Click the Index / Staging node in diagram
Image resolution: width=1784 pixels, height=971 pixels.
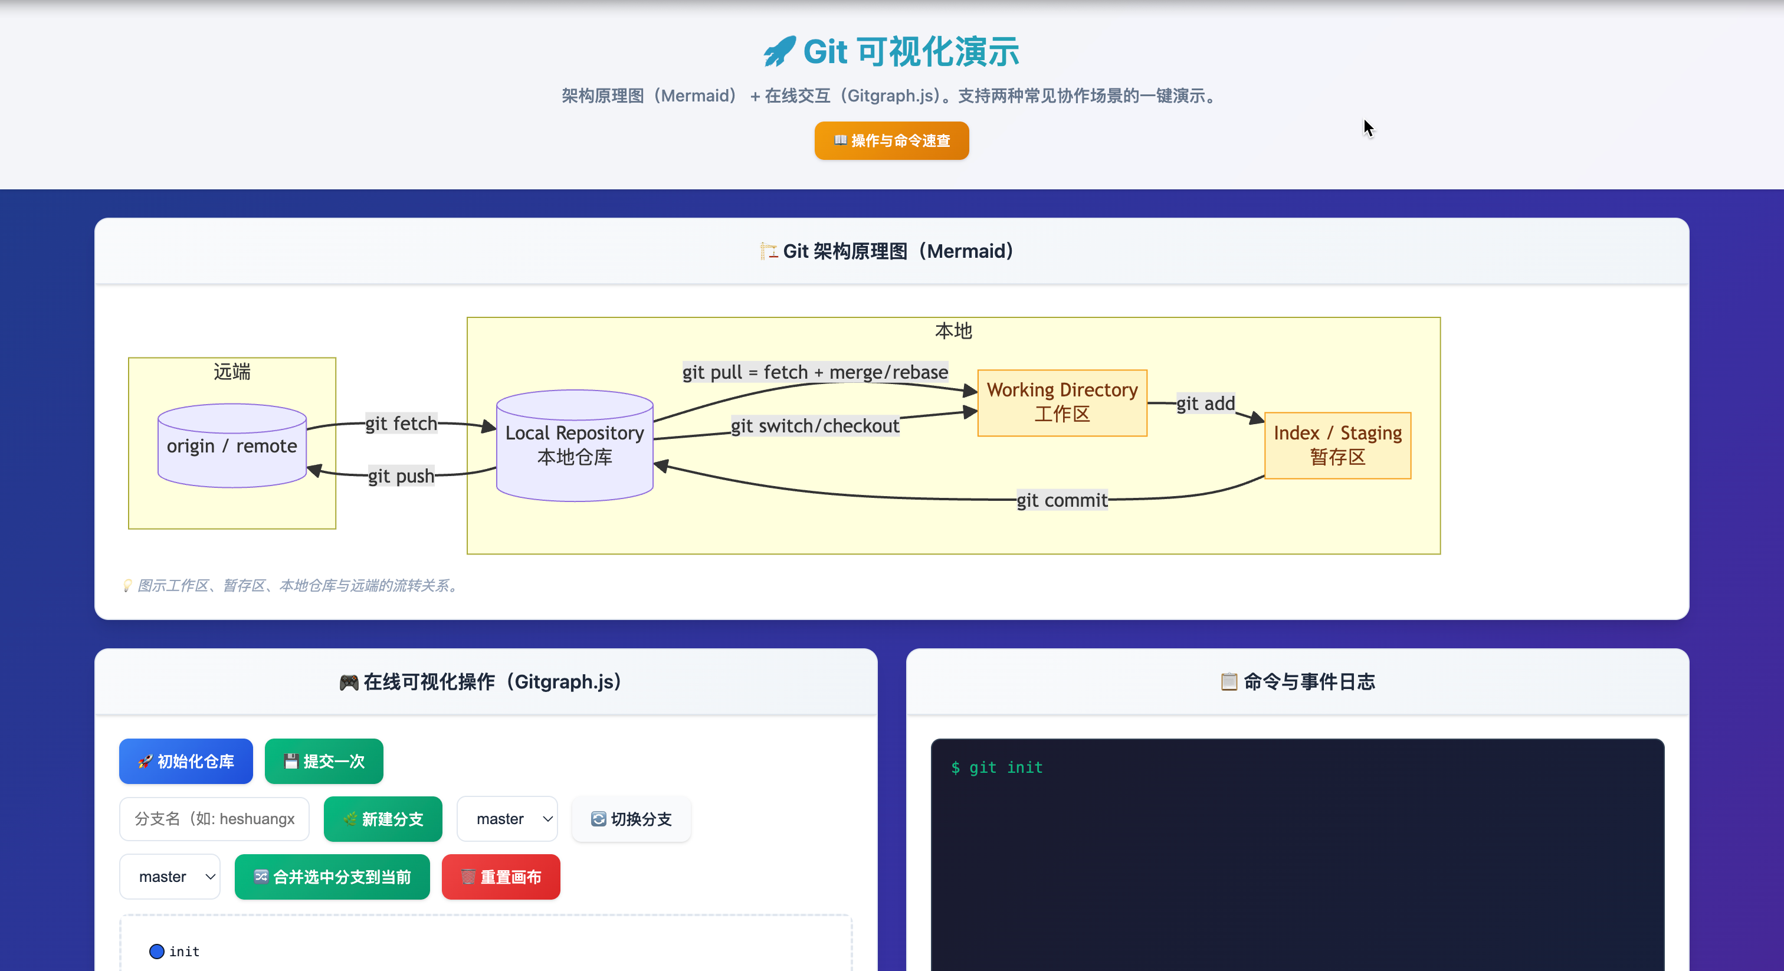point(1337,445)
